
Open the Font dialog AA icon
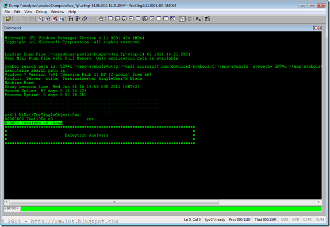tap(198, 19)
